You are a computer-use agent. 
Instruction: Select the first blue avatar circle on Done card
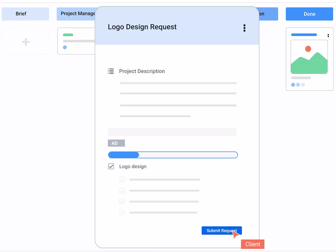pyautogui.click(x=292, y=85)
